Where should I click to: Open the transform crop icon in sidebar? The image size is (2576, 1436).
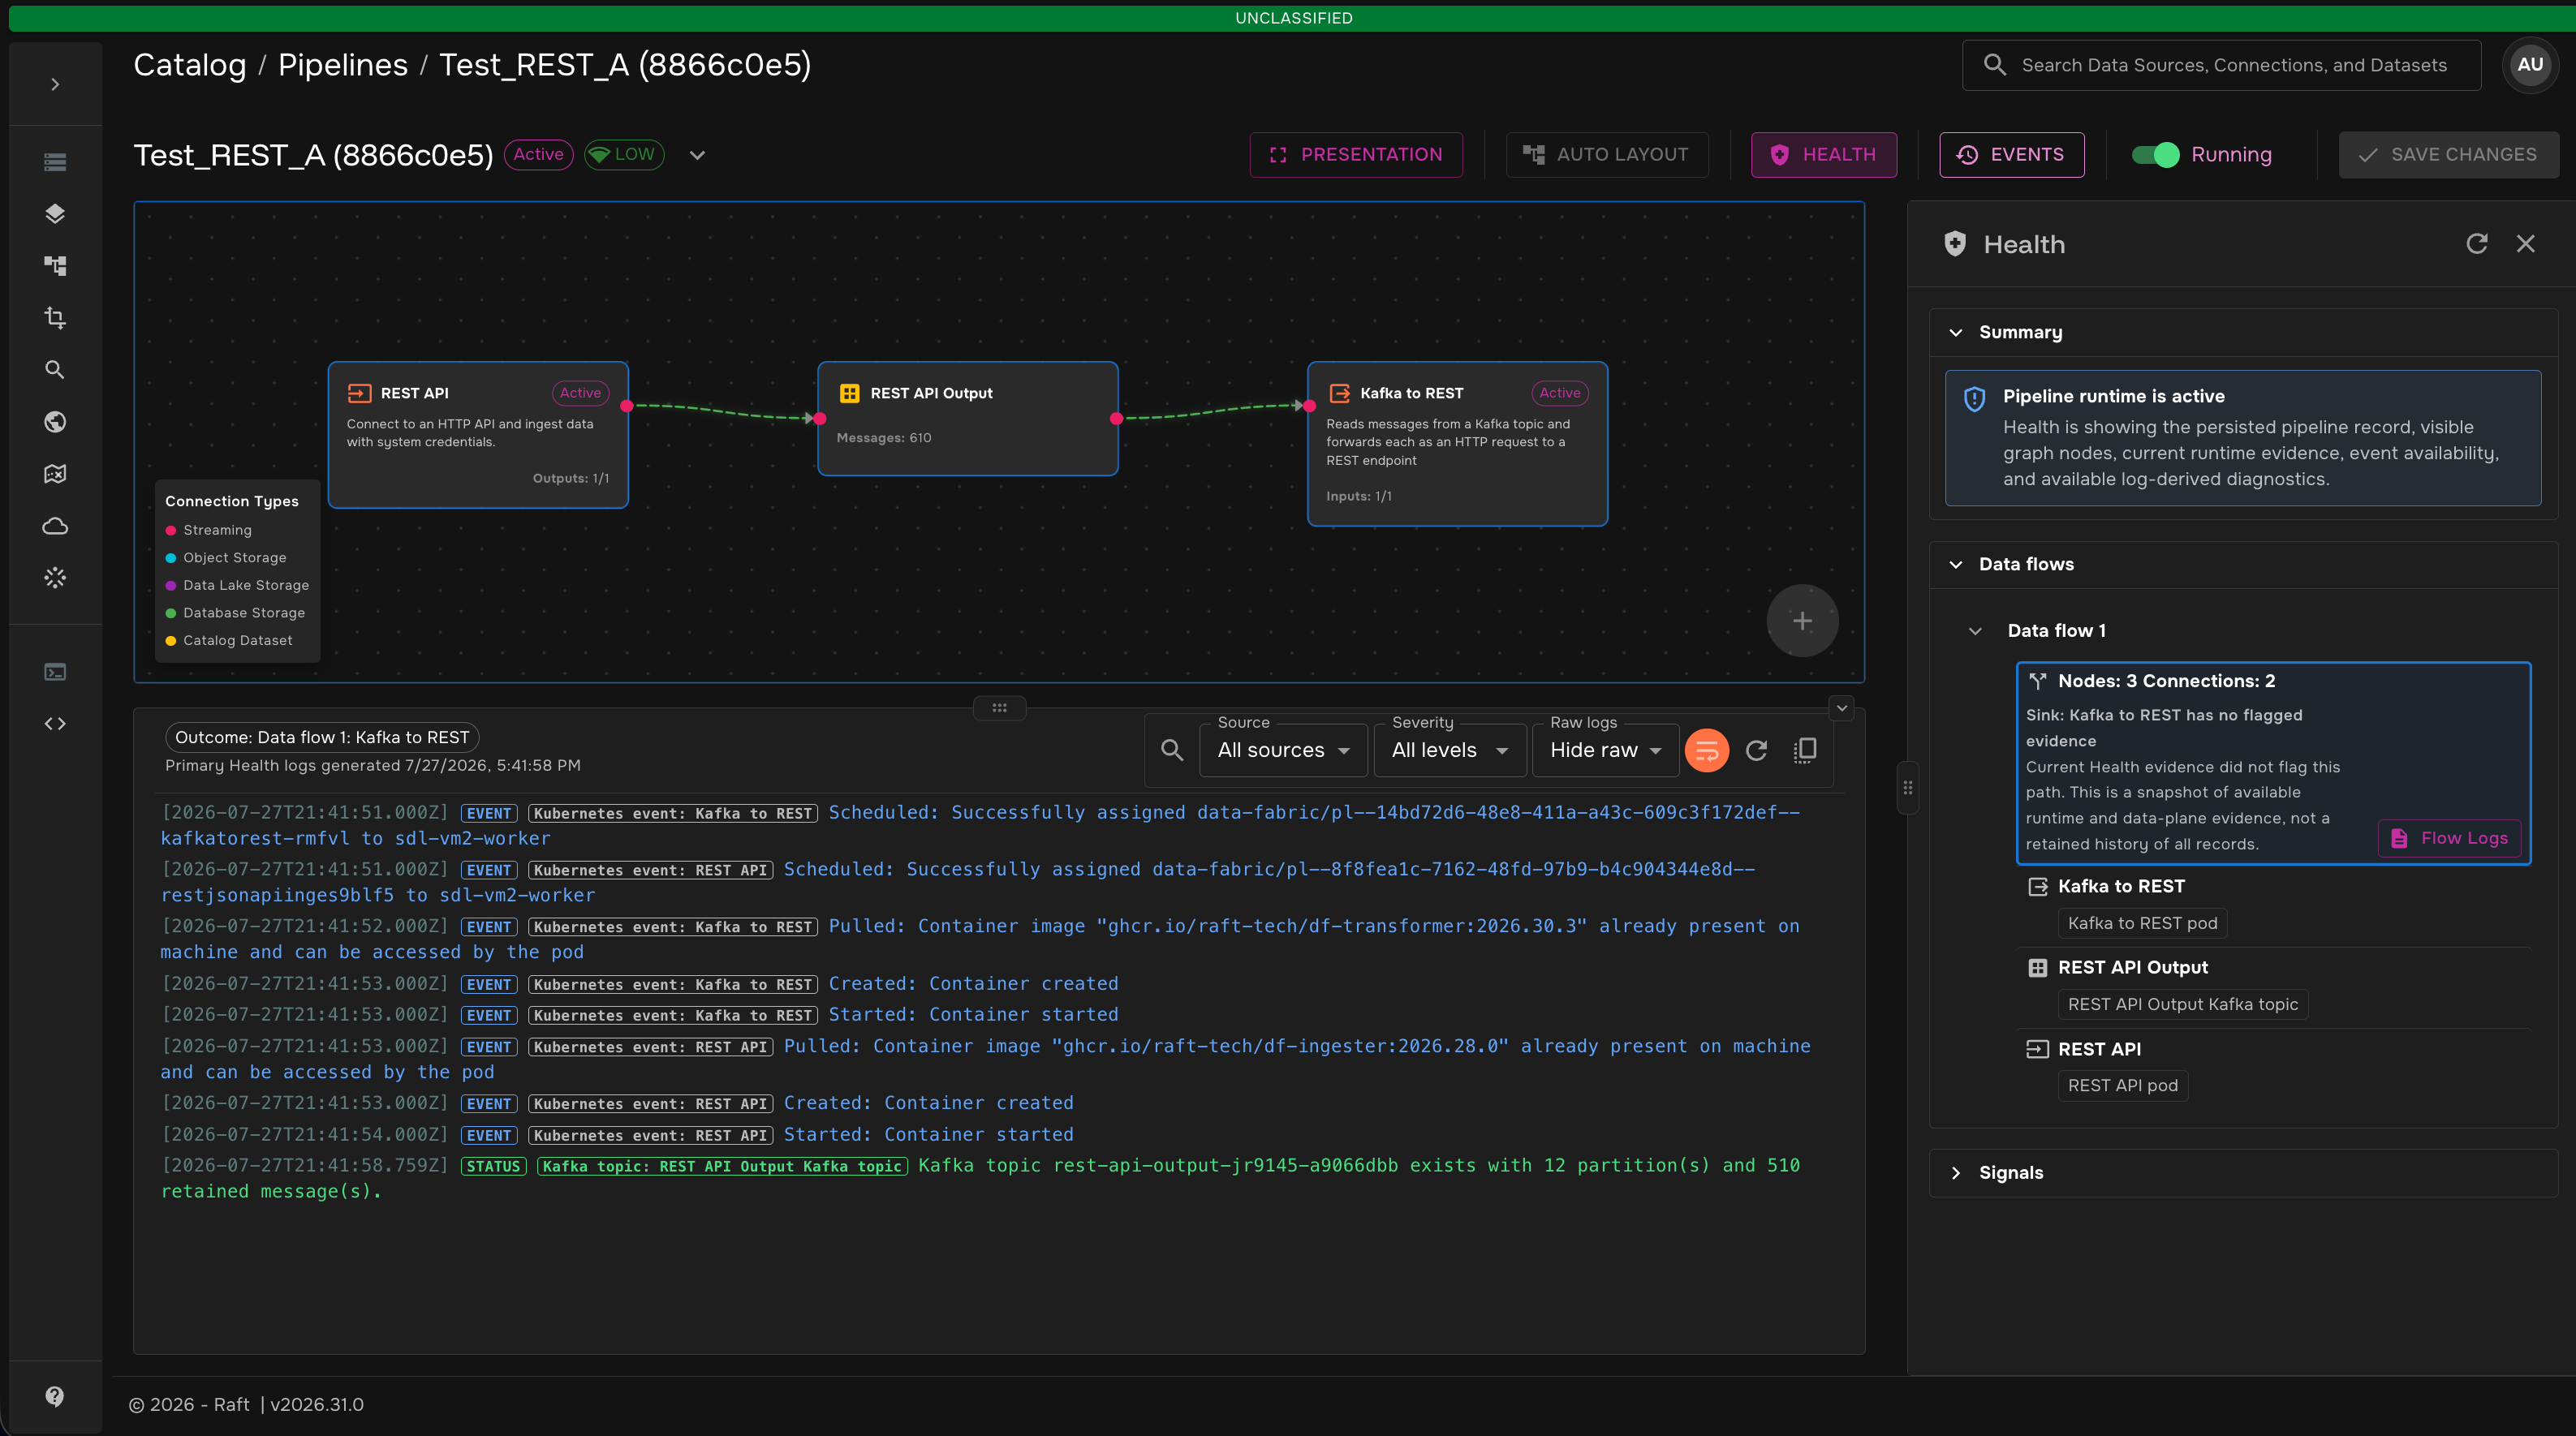point(55,318)
